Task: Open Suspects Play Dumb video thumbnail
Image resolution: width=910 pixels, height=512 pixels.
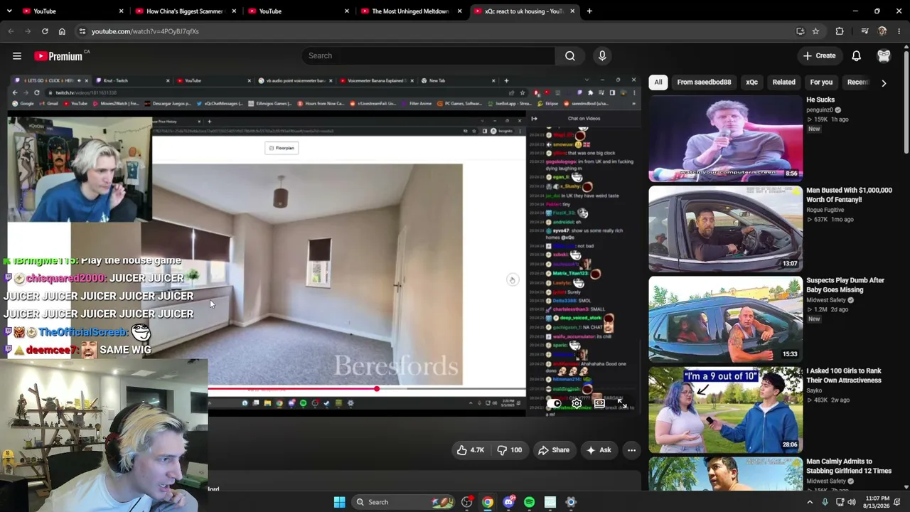Action: click(x=725, y=319)
